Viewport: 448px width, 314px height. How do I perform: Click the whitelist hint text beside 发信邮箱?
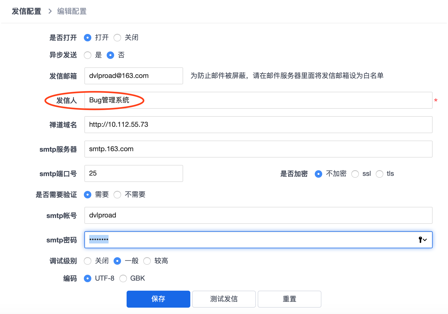tap(287, 76)
